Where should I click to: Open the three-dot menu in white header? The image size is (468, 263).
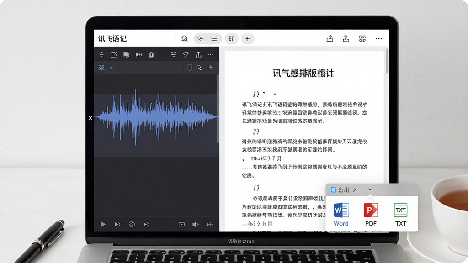tap(379, 38)
